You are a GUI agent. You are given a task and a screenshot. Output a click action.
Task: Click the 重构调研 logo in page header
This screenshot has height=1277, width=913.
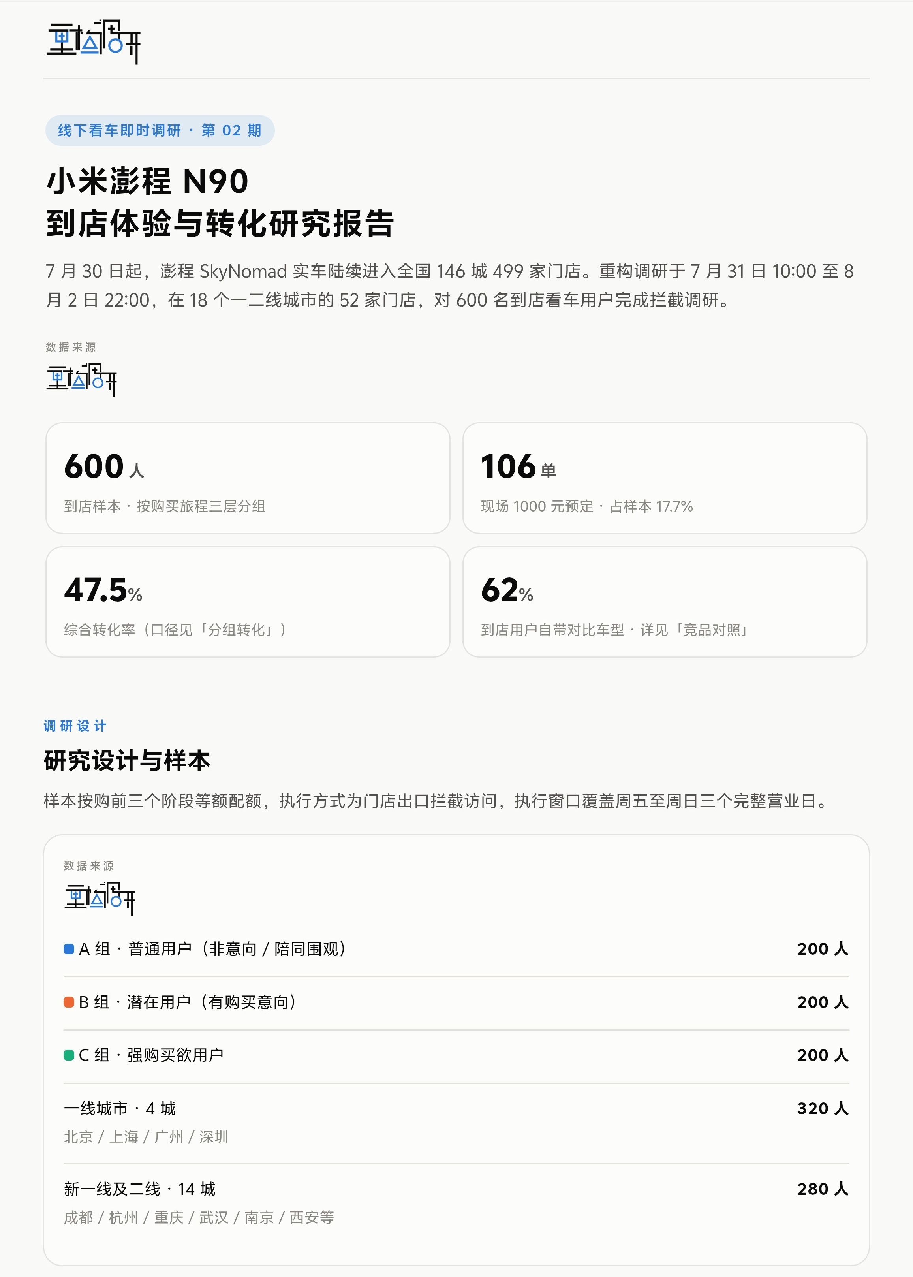tap(93, 41)
